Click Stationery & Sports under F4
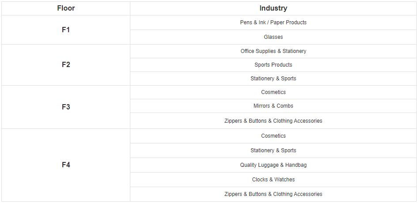 [x=273, y=150]
